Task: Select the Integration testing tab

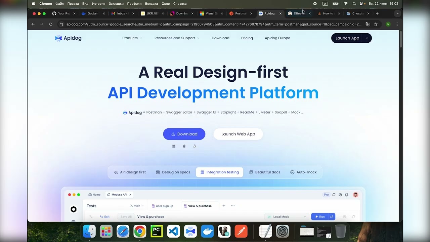Action: (219, 172)
